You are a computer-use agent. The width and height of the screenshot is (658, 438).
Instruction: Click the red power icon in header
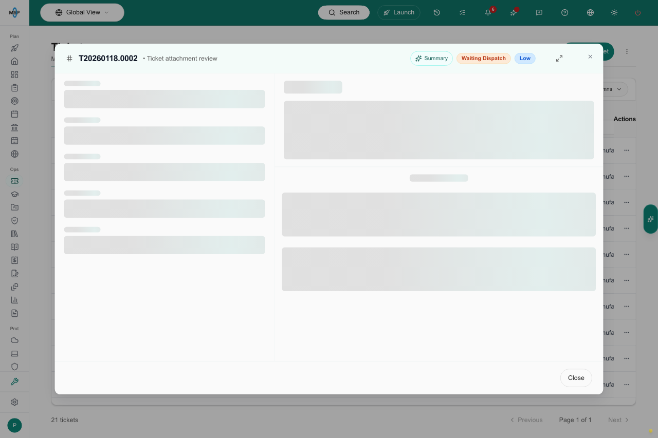[638, 12]
